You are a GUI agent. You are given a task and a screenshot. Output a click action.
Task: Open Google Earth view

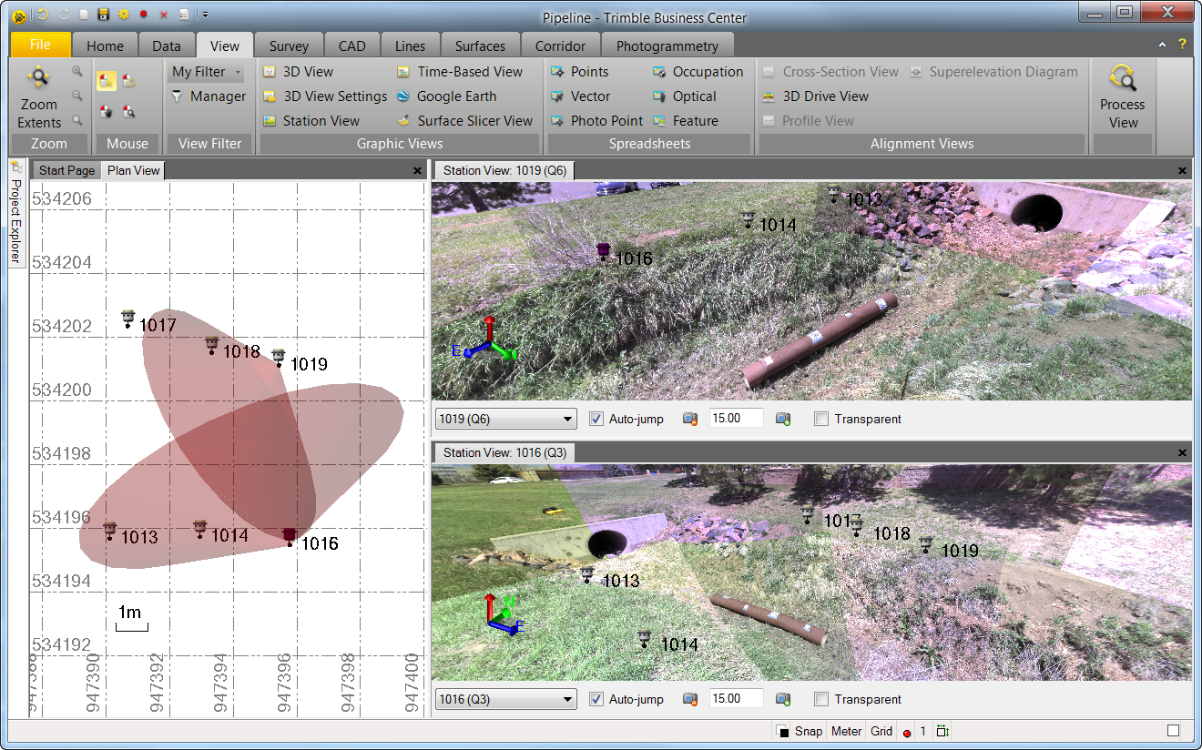455,96
